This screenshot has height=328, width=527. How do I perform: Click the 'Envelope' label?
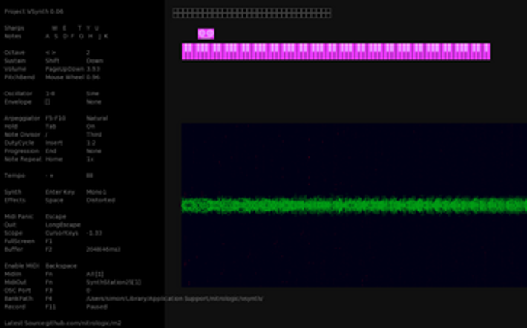[18, 101]
